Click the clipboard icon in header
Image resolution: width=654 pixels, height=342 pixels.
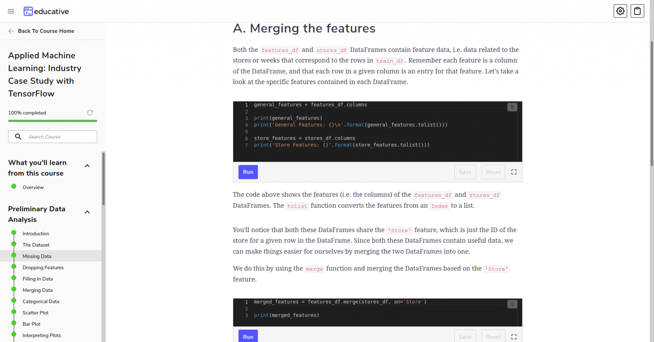[x=637, y=11]
